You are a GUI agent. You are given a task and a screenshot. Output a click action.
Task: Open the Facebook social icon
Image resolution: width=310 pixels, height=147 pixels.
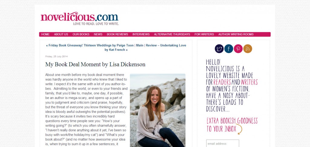(229, 49)
